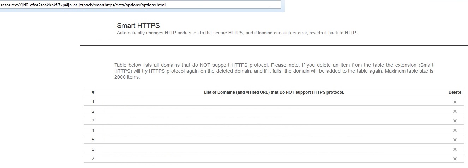The height and width of the screenshot is (168, 468).
Task: Delete domain entry in row 2
Action: [455, 111]
